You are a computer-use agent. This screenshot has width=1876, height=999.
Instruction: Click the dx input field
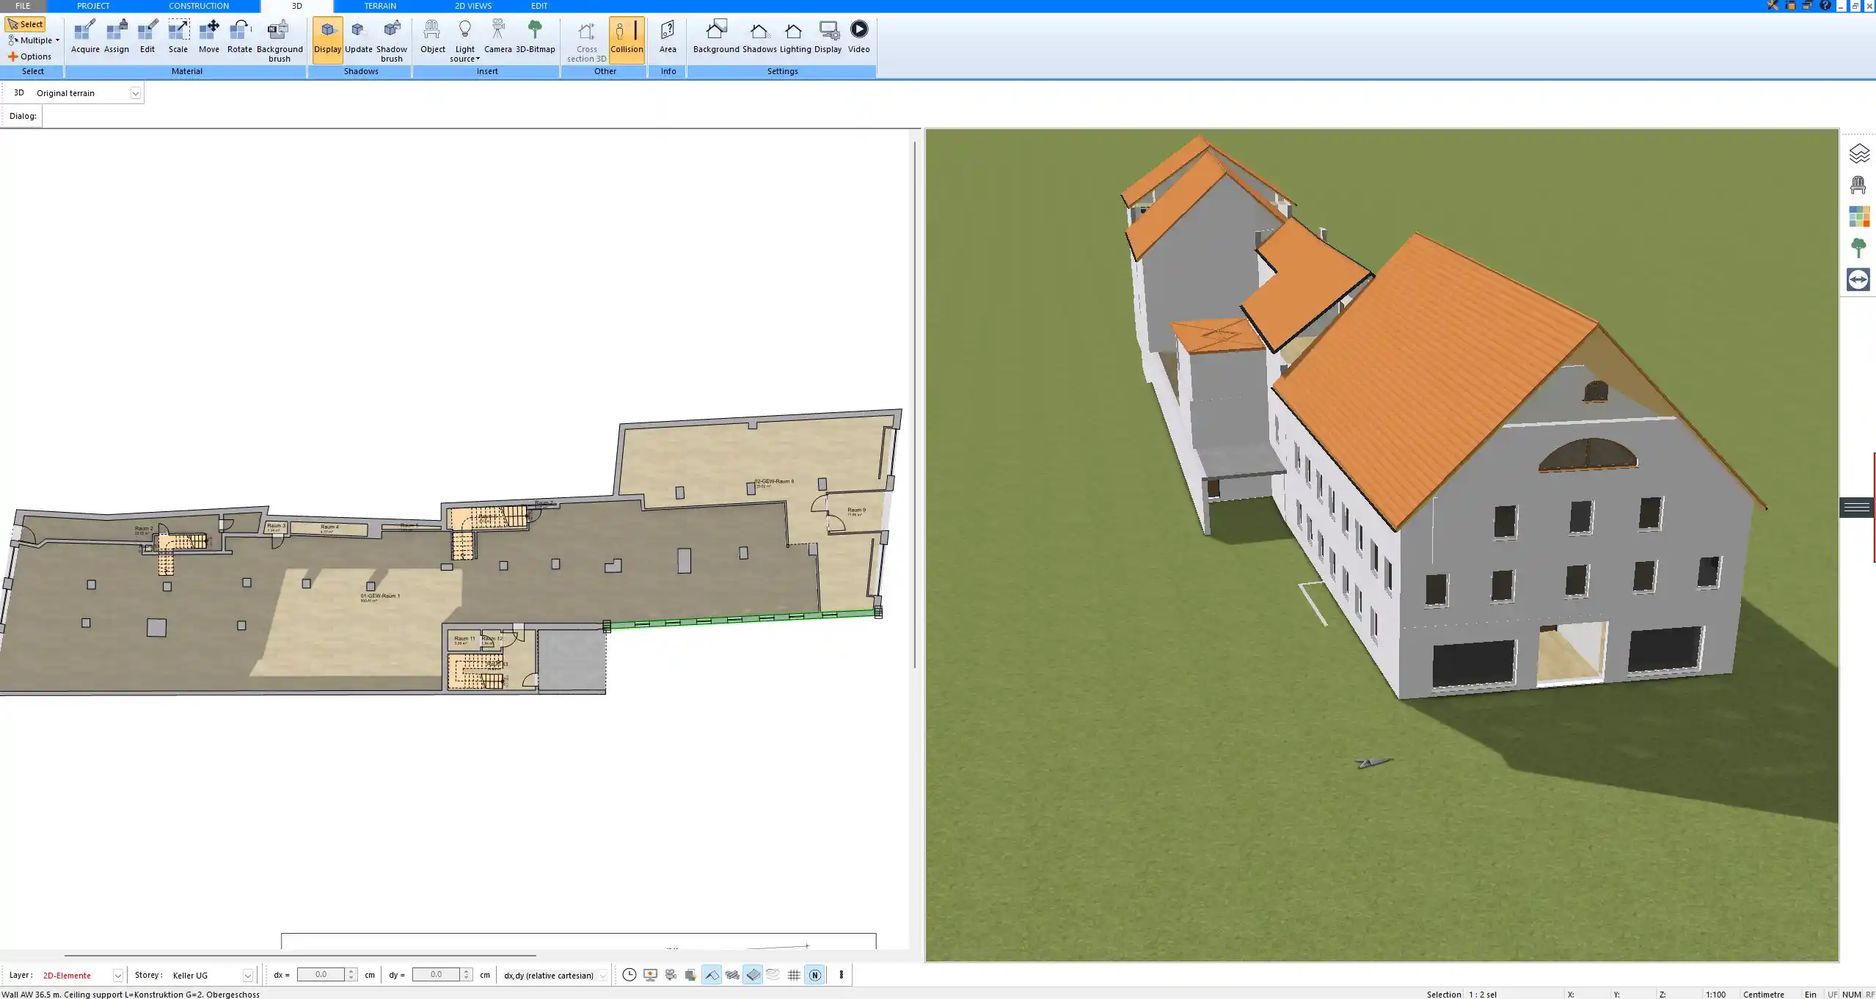[x=321, y=975]
